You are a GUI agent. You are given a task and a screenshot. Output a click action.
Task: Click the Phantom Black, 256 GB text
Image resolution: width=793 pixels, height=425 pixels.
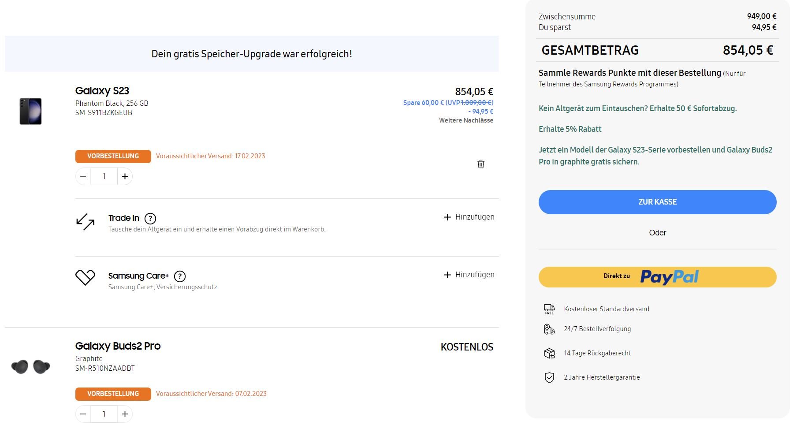[x=112, y=103]
